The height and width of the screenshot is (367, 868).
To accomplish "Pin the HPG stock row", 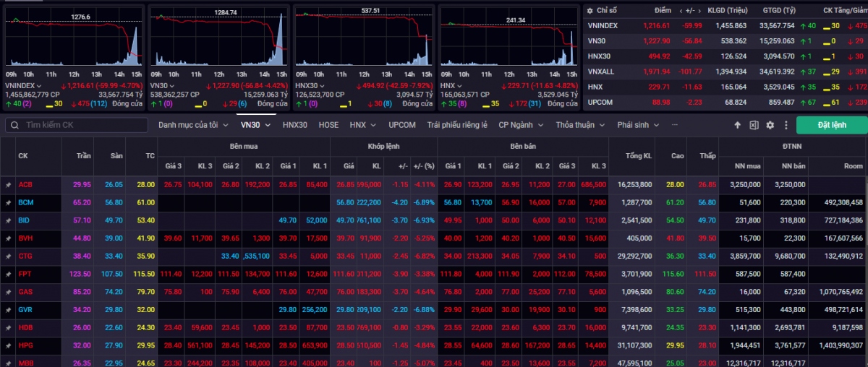I will pyautogui.click(x=8, y=345).
